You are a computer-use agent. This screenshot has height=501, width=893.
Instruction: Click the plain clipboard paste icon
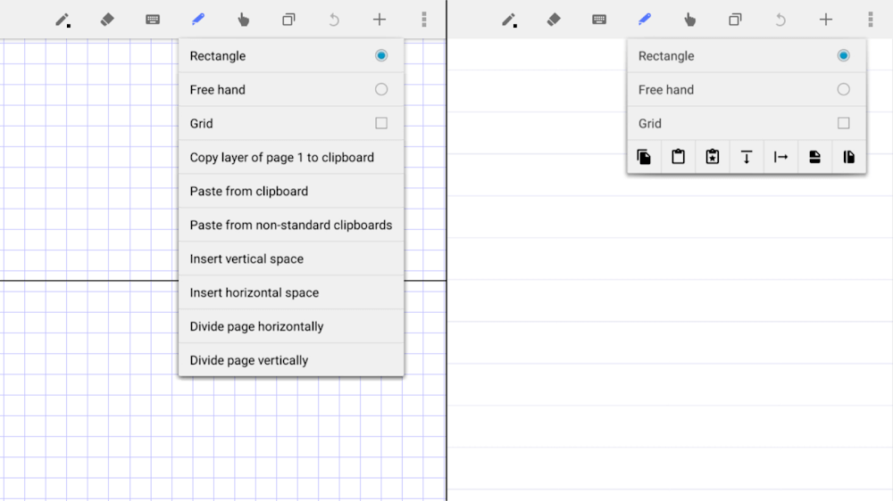click(x=678, y=157)
